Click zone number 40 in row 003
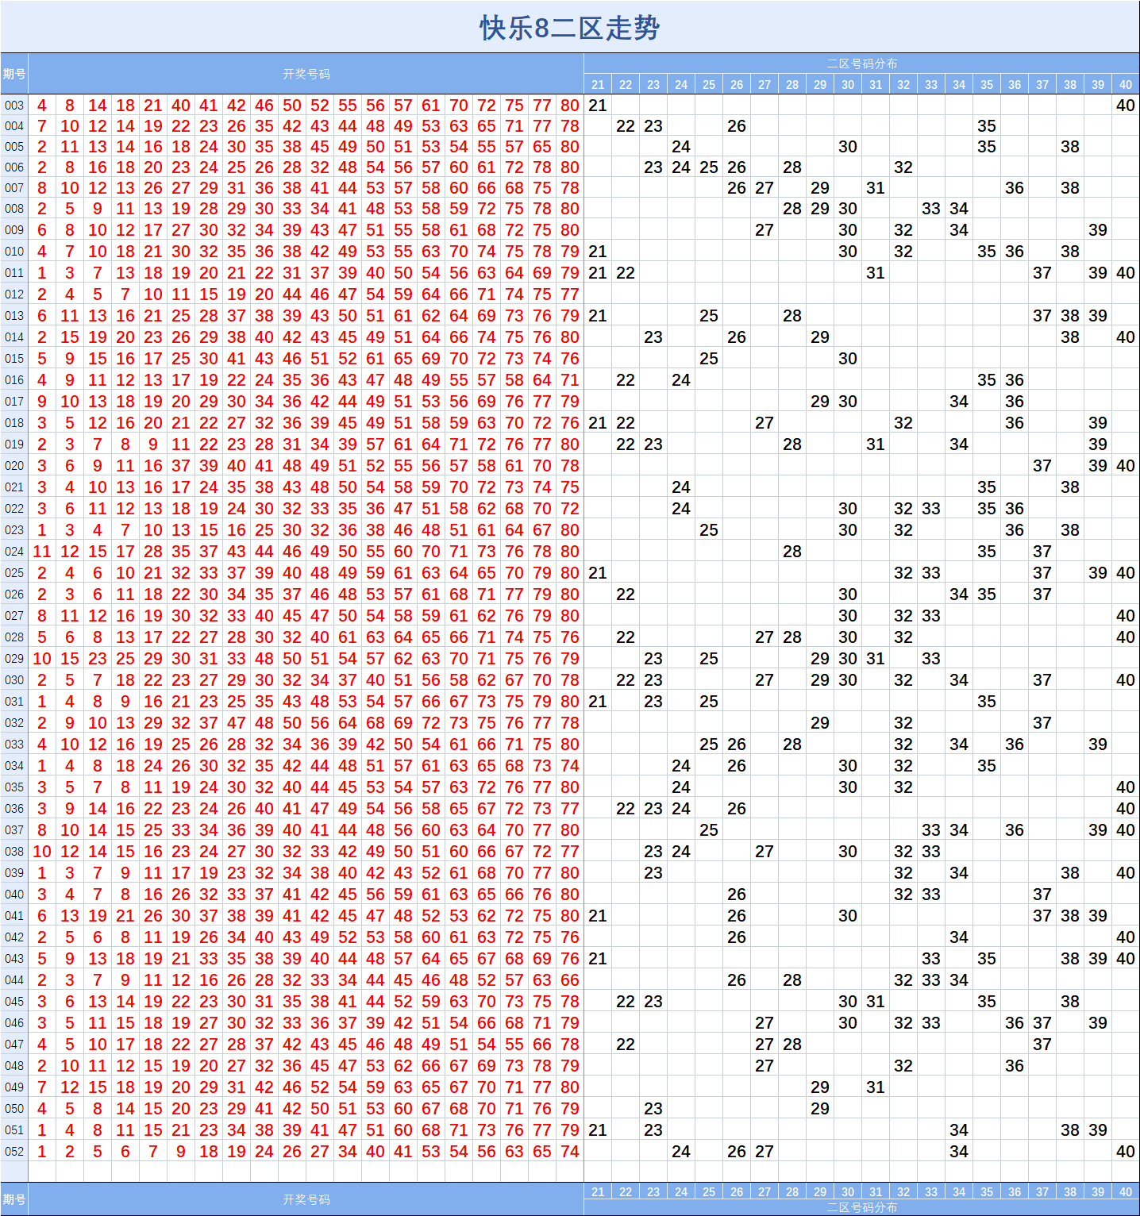1140x1216 pixels. pos(1126,106)
